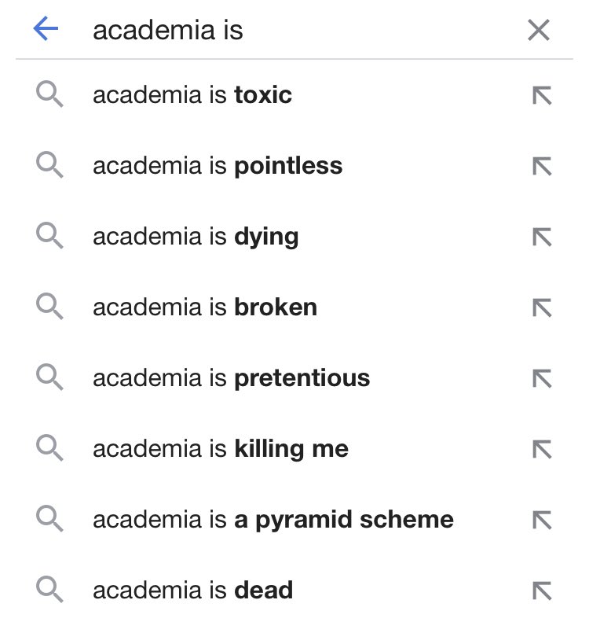Fill search box with 'academia is toxic' arrow
This screenshot has height=633, width=589.
[542, 96]
